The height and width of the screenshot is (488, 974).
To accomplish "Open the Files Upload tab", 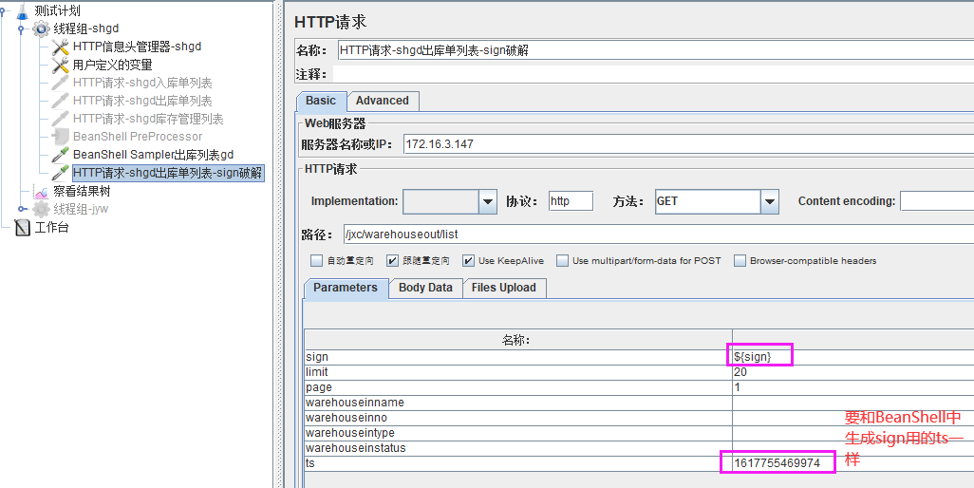I will click(504, 288).
